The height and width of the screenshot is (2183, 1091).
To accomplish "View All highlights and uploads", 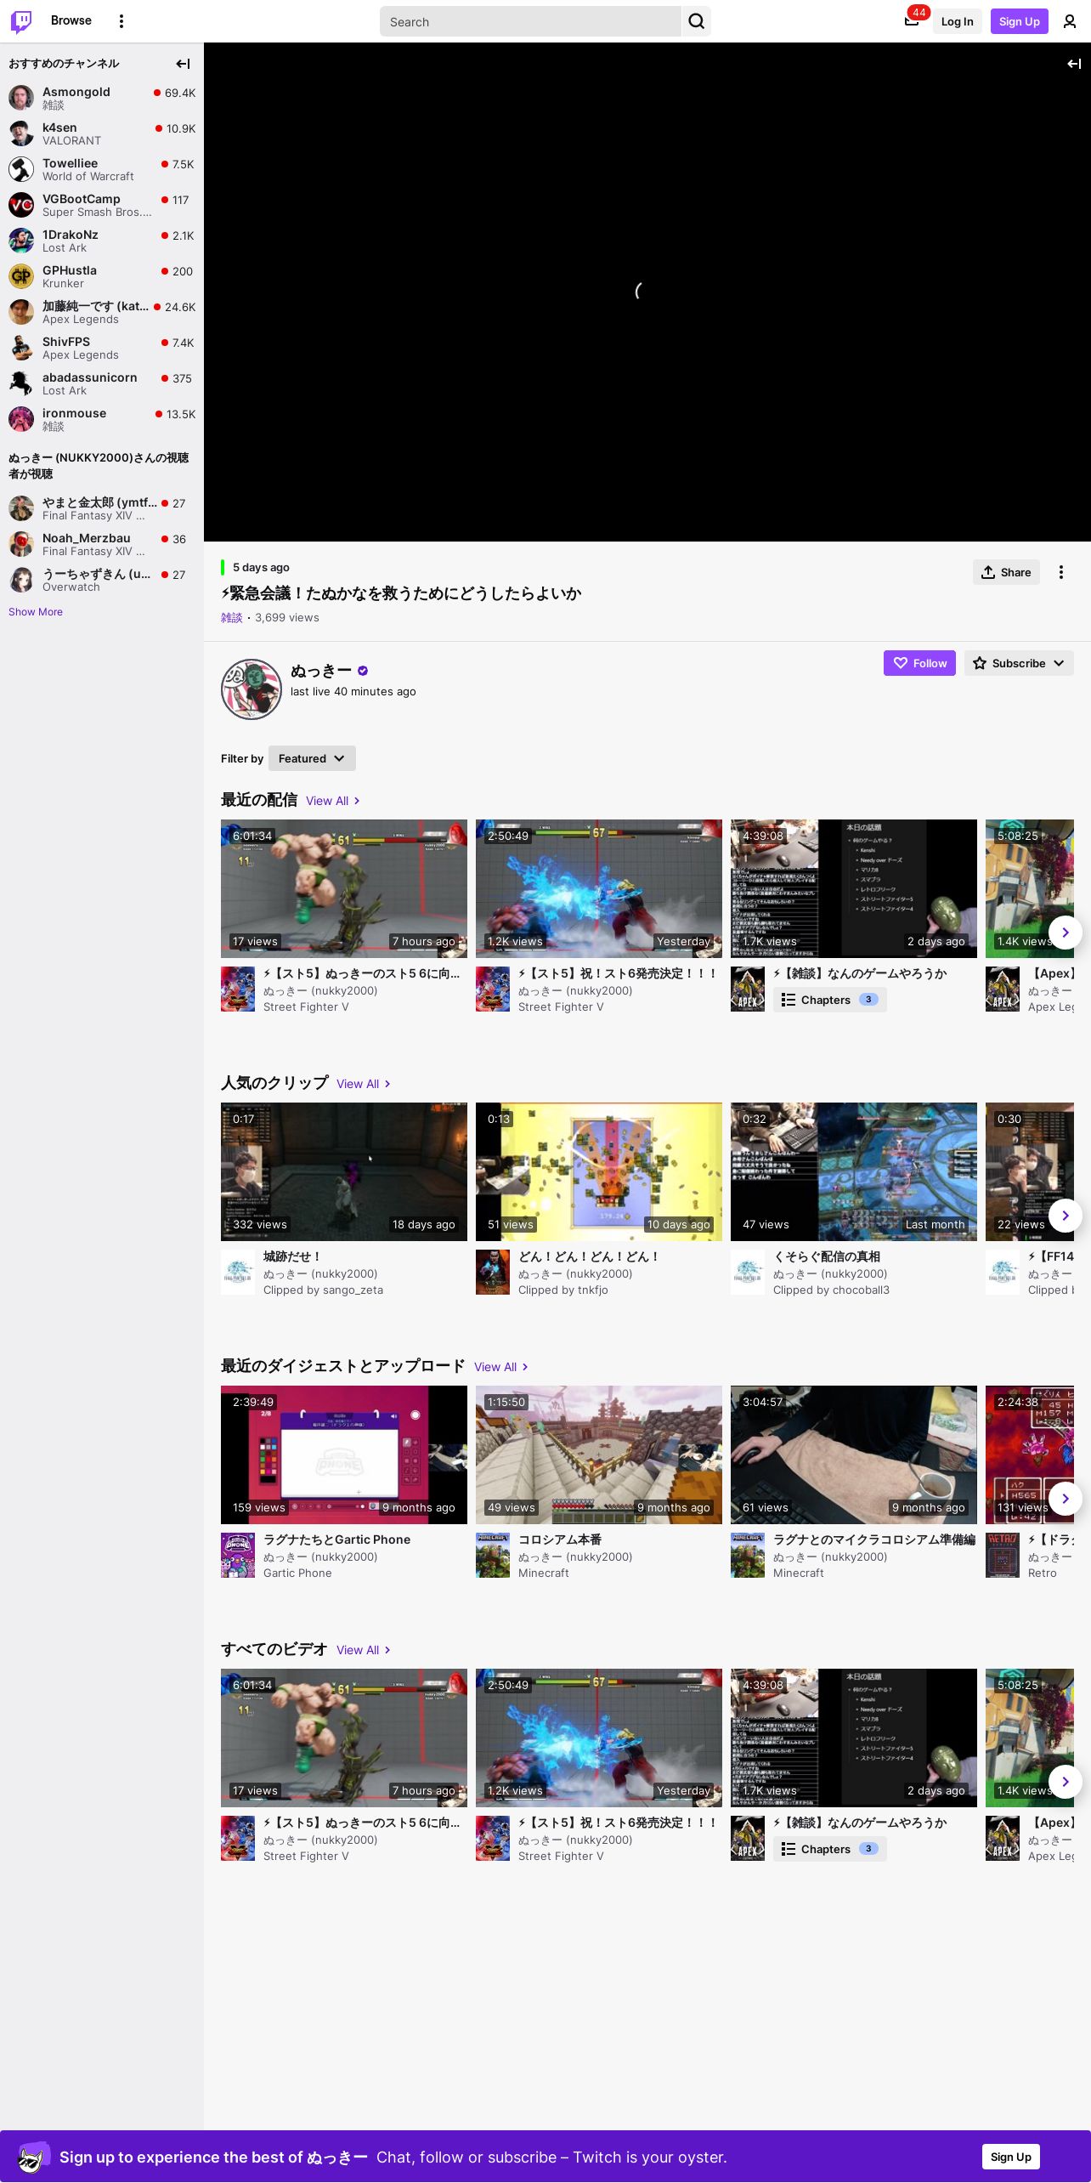I will [x=501, y=1367].
